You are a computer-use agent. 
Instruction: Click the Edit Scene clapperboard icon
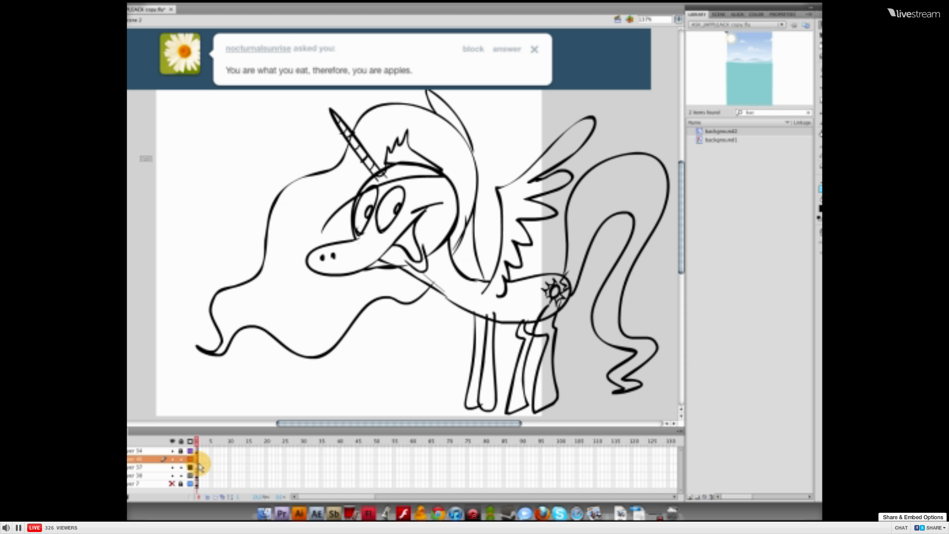coord(617,19)
